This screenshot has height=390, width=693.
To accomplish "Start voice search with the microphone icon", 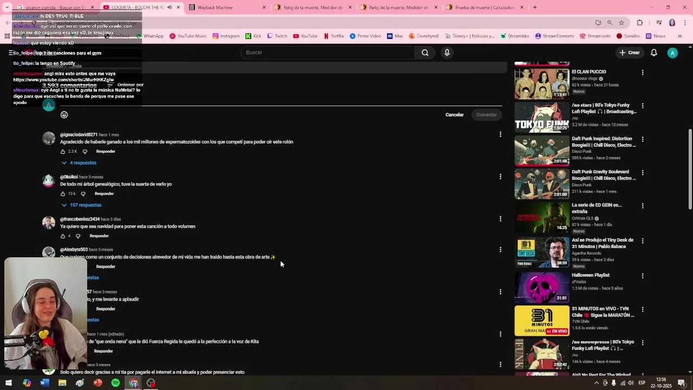I will pos(447,53).
